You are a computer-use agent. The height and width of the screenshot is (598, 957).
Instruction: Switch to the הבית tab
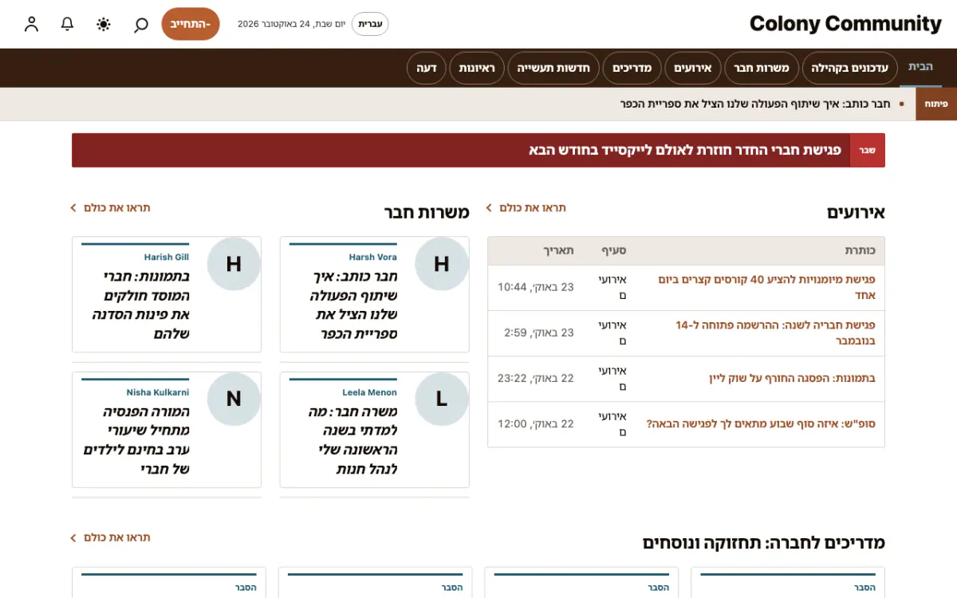(x=920, y=67)
